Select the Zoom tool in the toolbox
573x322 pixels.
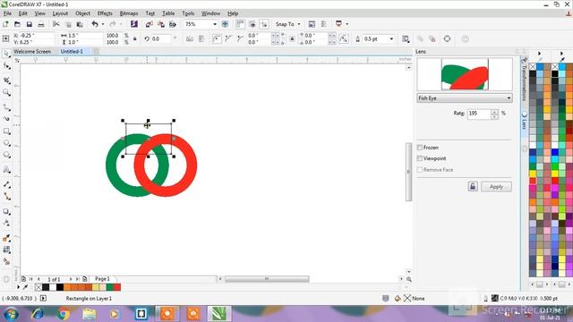[x=6, y=92]
